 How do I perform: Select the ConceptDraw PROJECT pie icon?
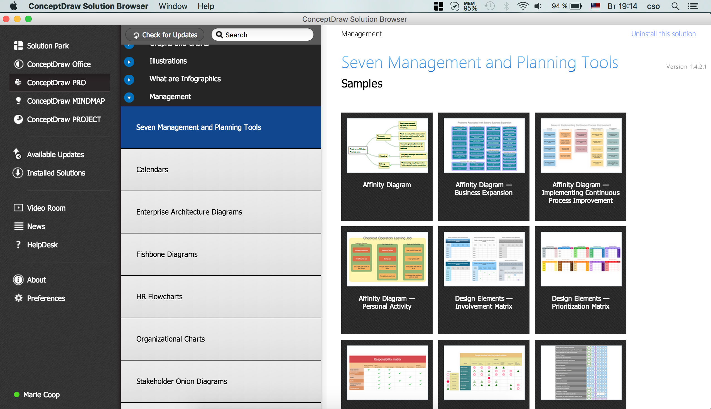19,119
